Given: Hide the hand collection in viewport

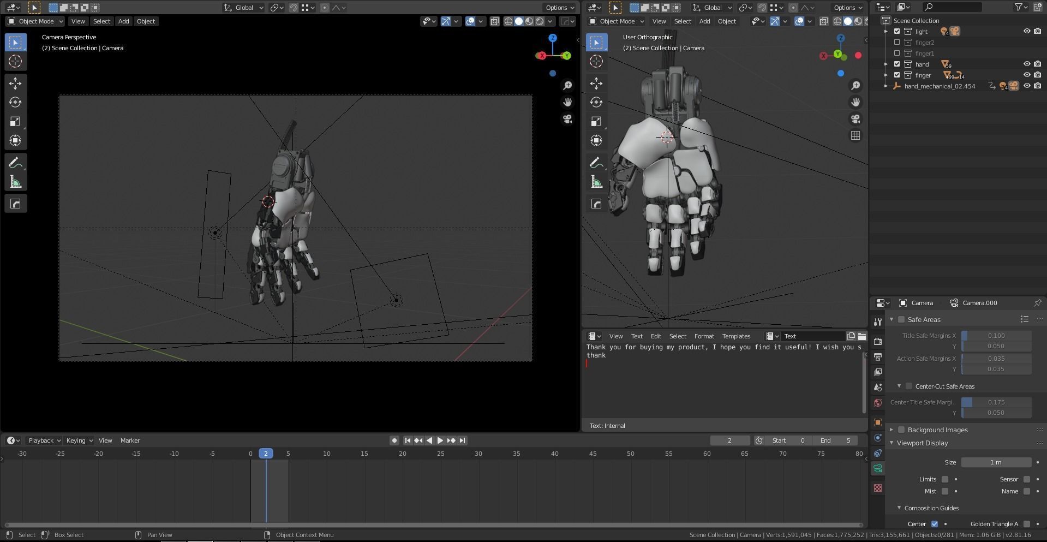Looking at the screenshot, I should 1026,64.
